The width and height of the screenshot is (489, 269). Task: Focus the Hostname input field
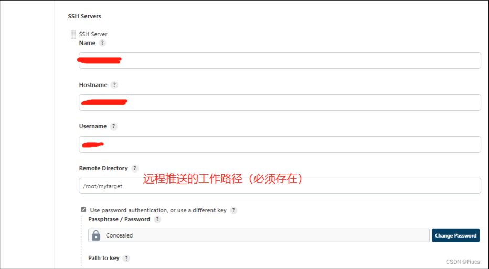[280, 102]
